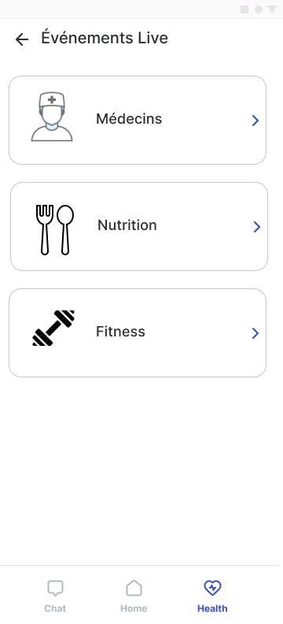Select the Health tab label

[212, 608]
